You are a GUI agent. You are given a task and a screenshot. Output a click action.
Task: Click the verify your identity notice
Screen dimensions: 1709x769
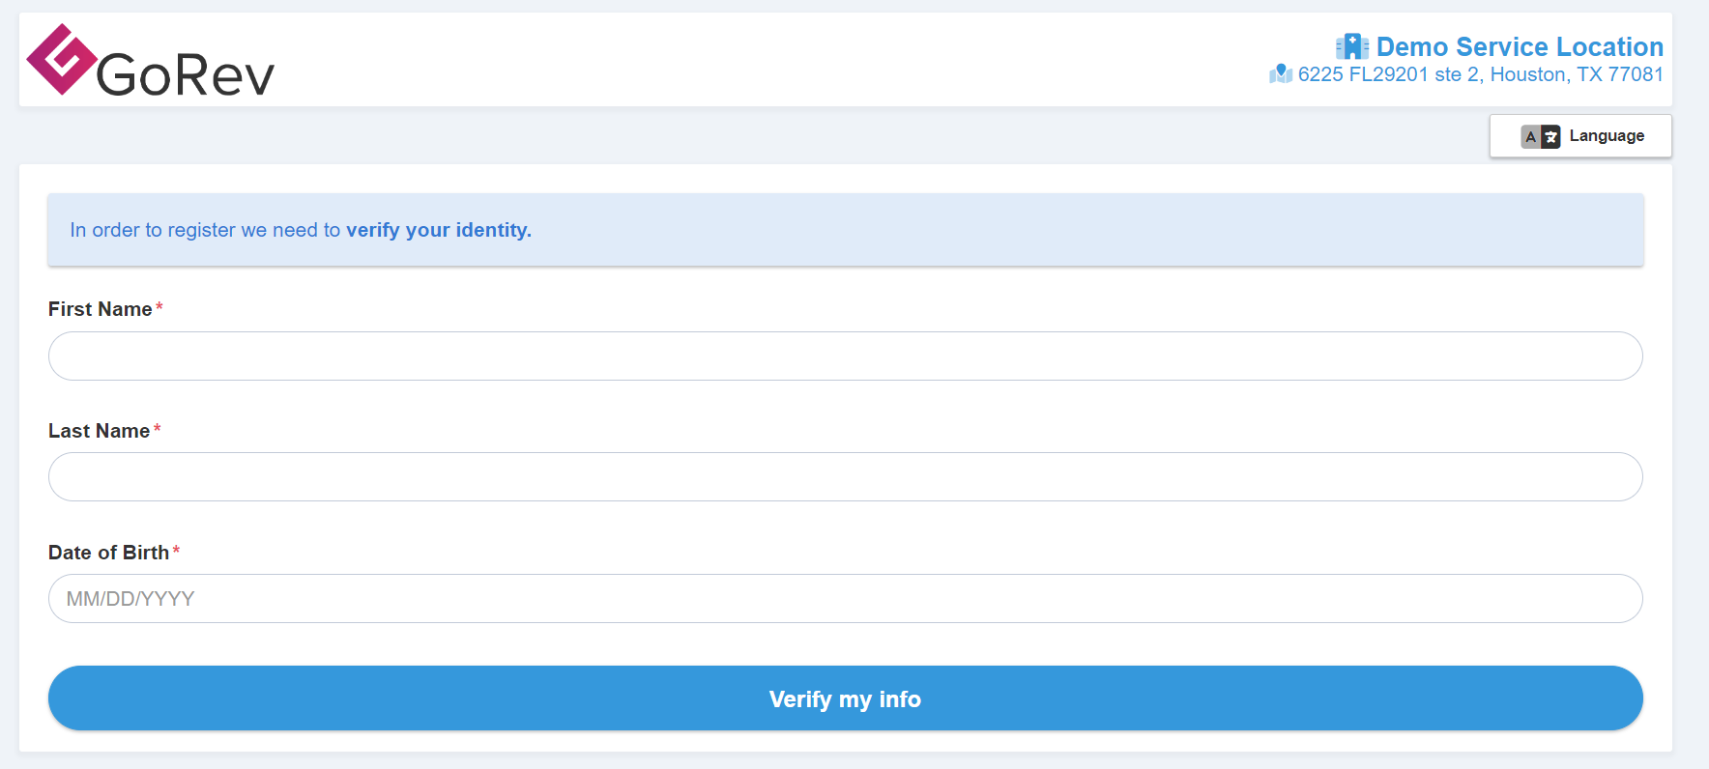pos(845,230)
